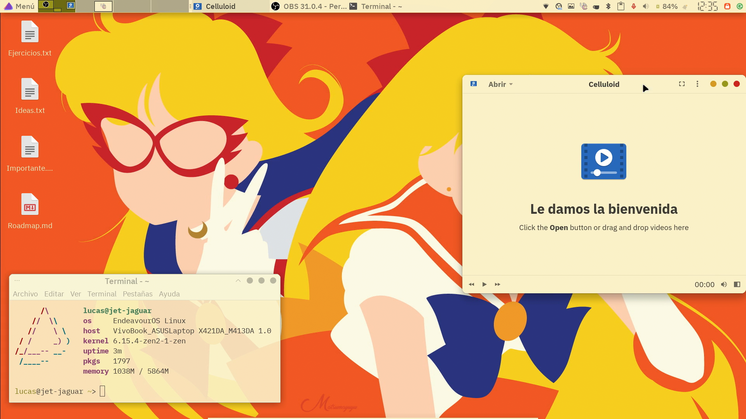The image size is (746, 419).
Task: Open the Terminal menu in Terminal window
Action: point(102,294)
